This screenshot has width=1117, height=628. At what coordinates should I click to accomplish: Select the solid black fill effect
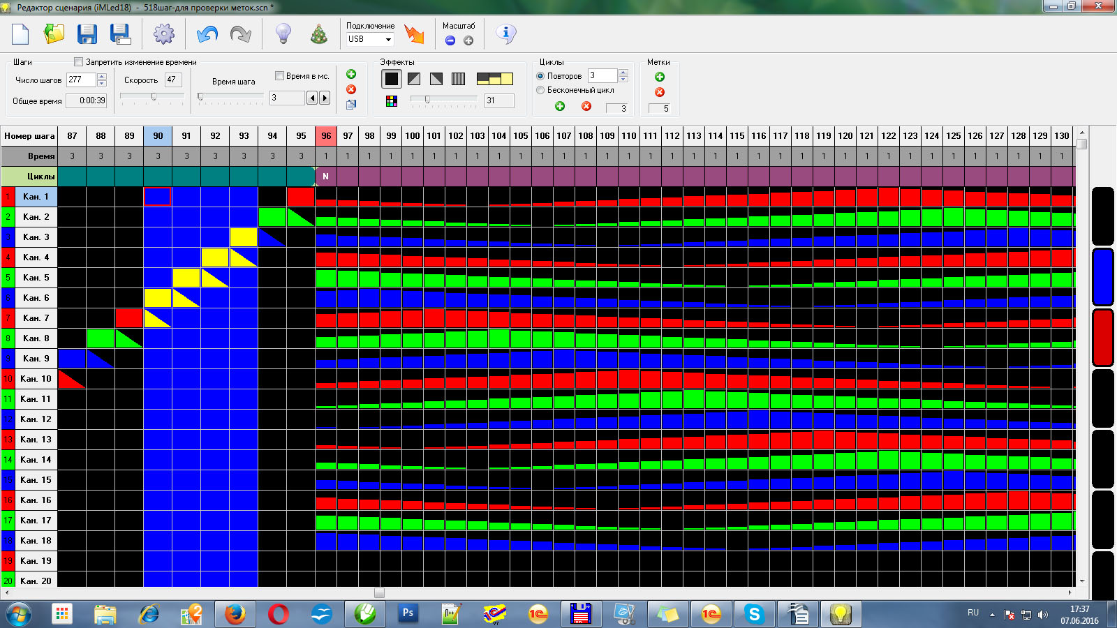pyautogui.click(x=392, y=79)
